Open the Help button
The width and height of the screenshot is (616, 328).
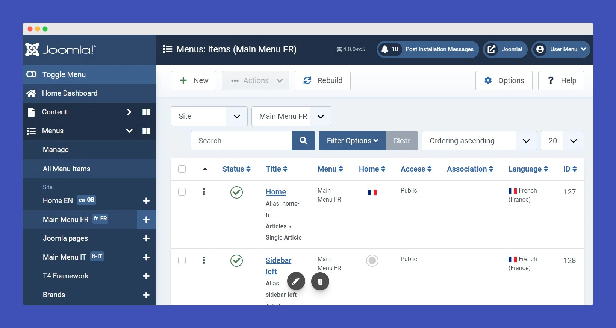pos(561,80)
